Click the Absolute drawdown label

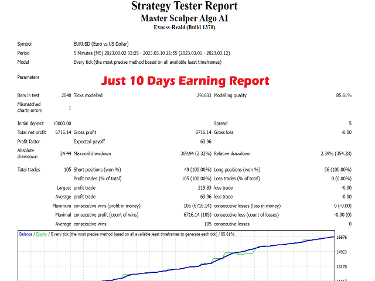pos(28,153)
